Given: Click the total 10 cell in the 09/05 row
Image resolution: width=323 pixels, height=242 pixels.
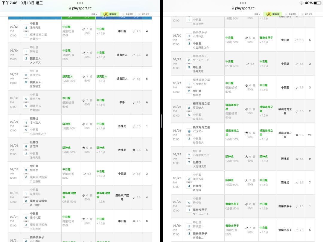Looking at the screenshot, I should [x=147, y=150].
